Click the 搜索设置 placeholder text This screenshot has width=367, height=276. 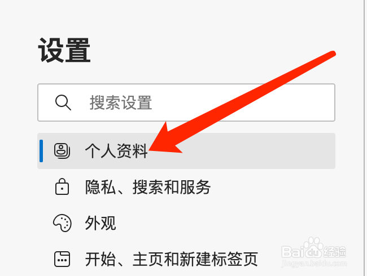click(121, 103)
